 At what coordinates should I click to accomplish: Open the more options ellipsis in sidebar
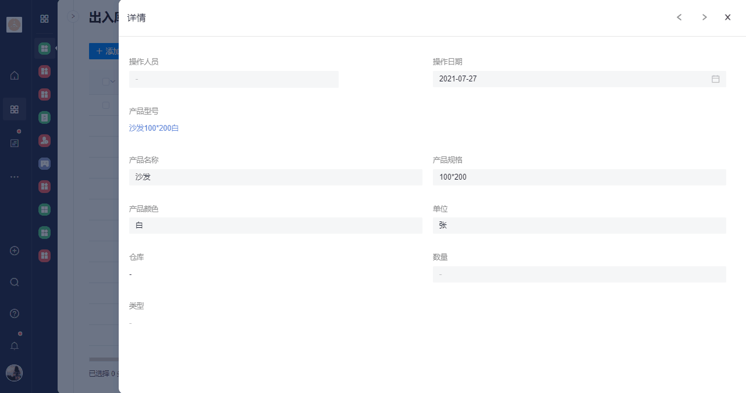coord(15,177)
